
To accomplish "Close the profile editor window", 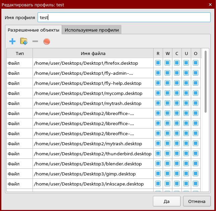I will tap(210, 5).
